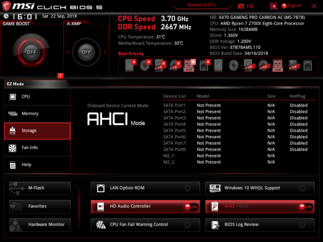Viewport: 323px width, 242px height.
Task: Click the MotherBoard Temperature 30℃ reading
Action: pyautogui.click(x=151, y=44)
